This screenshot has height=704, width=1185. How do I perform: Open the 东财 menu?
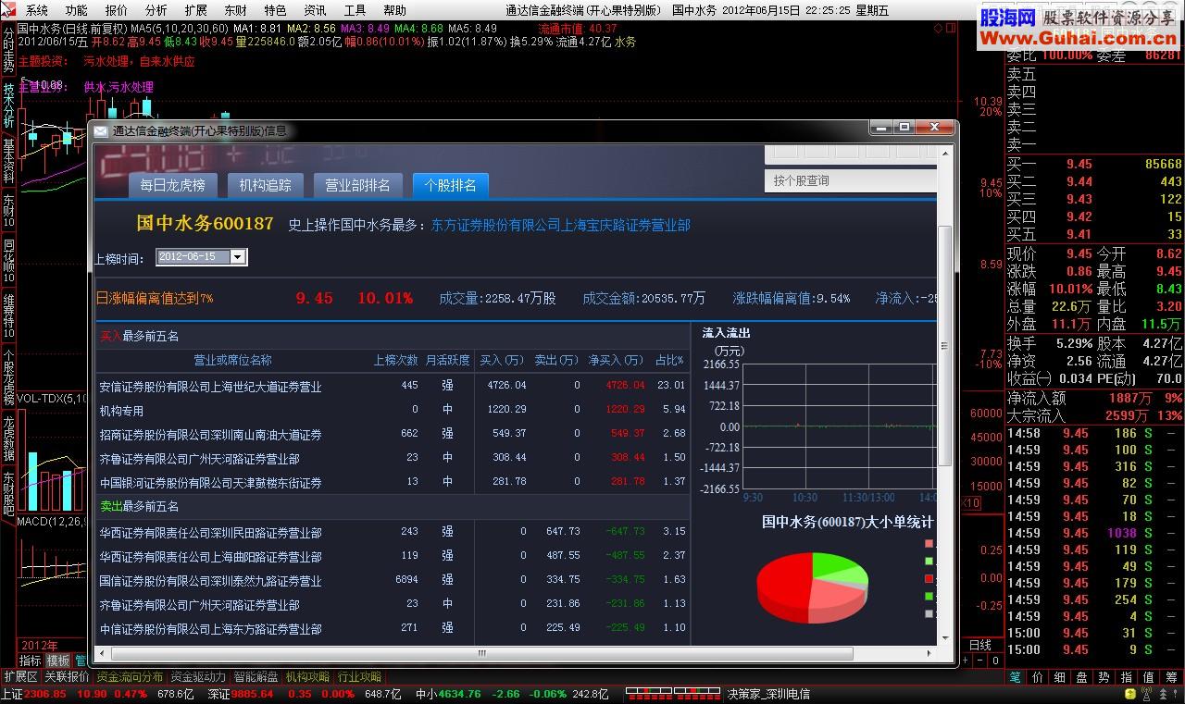tap(236, 10)
